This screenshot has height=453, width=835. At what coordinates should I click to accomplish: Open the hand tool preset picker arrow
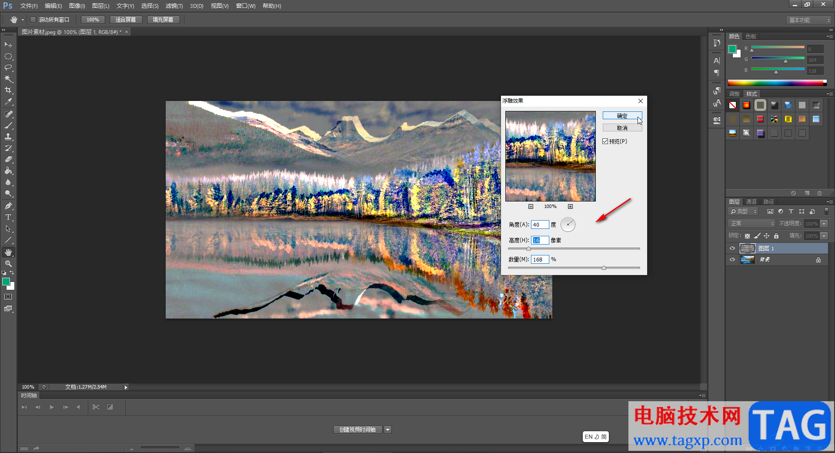tap(23, 20)
